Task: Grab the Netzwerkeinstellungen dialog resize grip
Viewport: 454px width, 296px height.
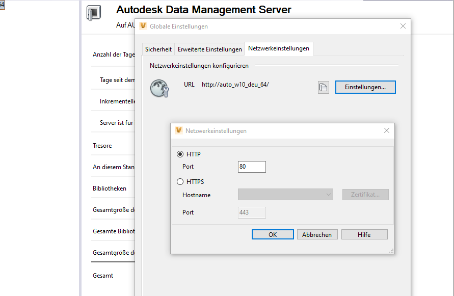Action: (x=391, y=251)
